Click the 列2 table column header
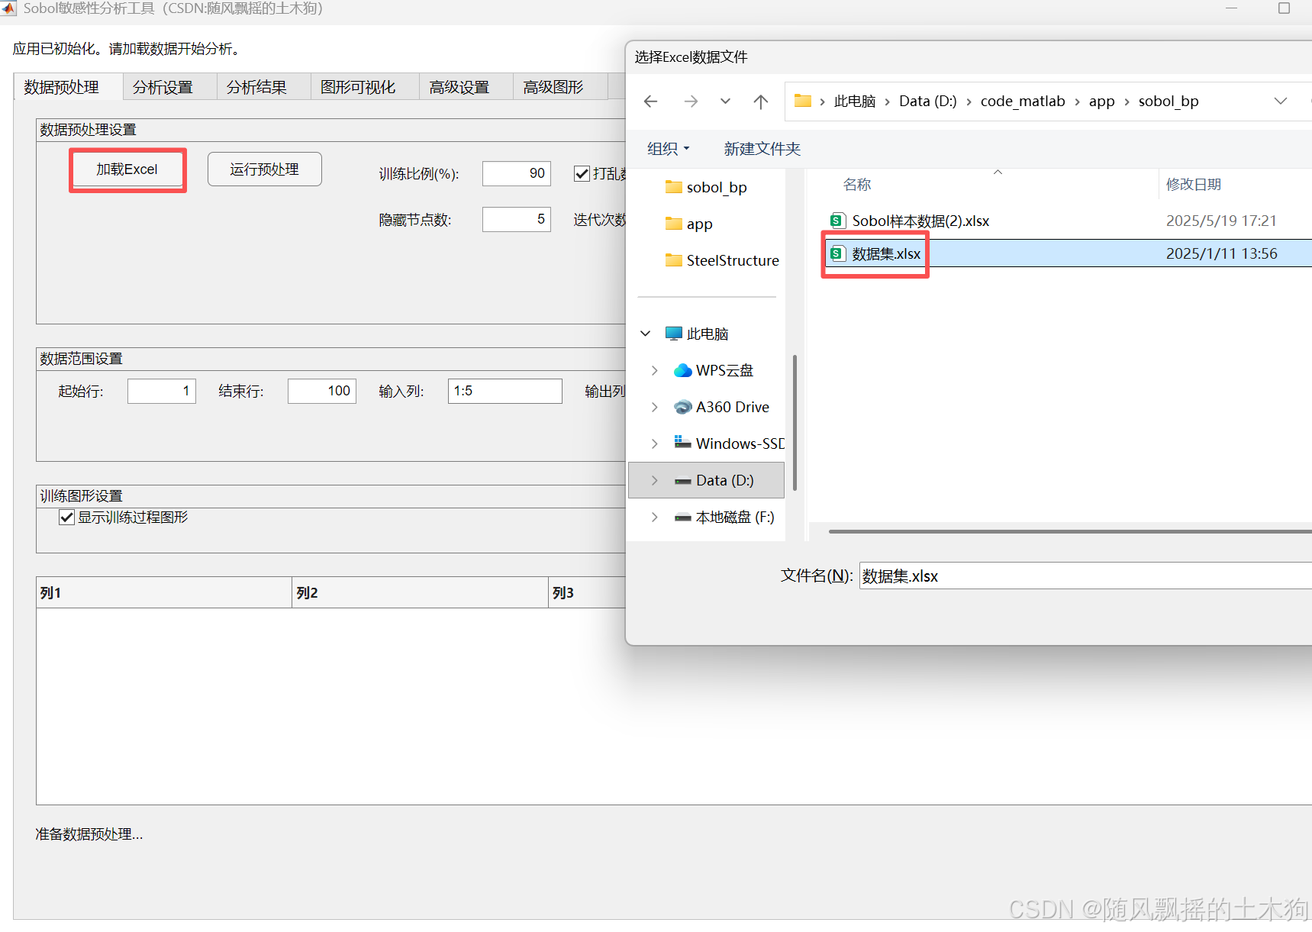The width and height of the screenshot is (1312, 932). click(420, 592)
